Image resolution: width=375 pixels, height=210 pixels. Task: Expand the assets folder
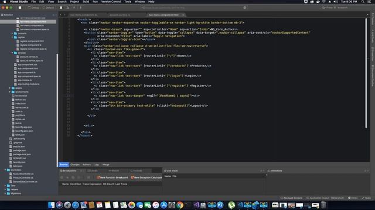point(10,88)
